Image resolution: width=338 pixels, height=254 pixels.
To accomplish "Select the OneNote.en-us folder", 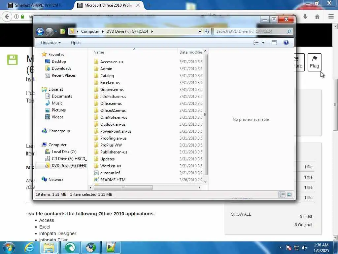I will tap(114, 117).
